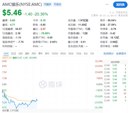The height and width of the screenshot is (113, 131).
Task: Open the 30分 chart tab
Action: click(x=71, y=53)
